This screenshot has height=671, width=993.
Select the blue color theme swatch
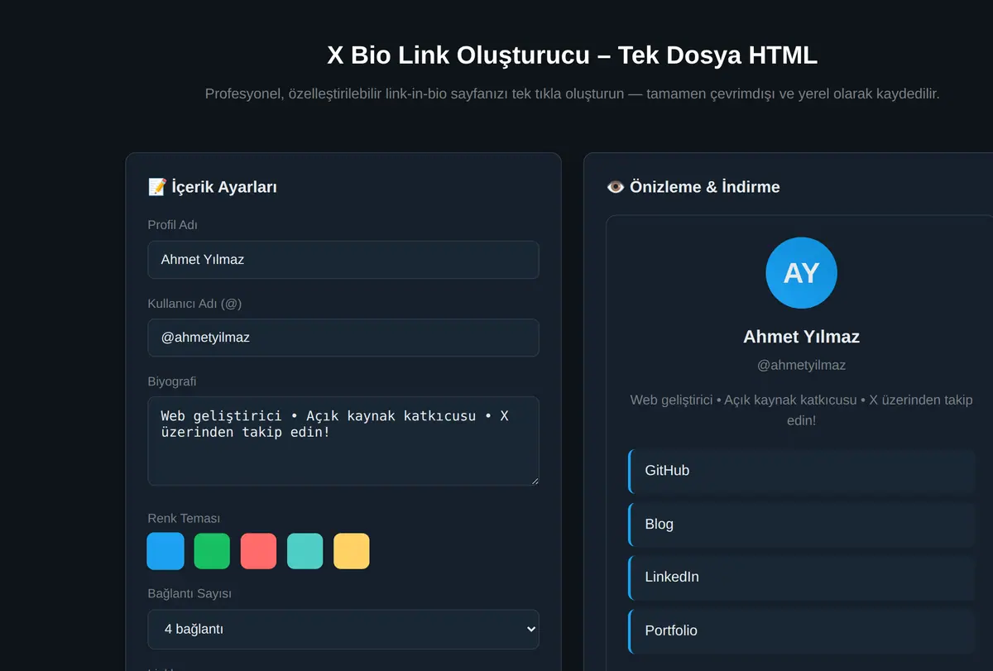[165, 551]
